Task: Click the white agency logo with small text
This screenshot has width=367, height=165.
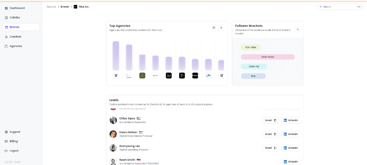Action: (155, 76)
